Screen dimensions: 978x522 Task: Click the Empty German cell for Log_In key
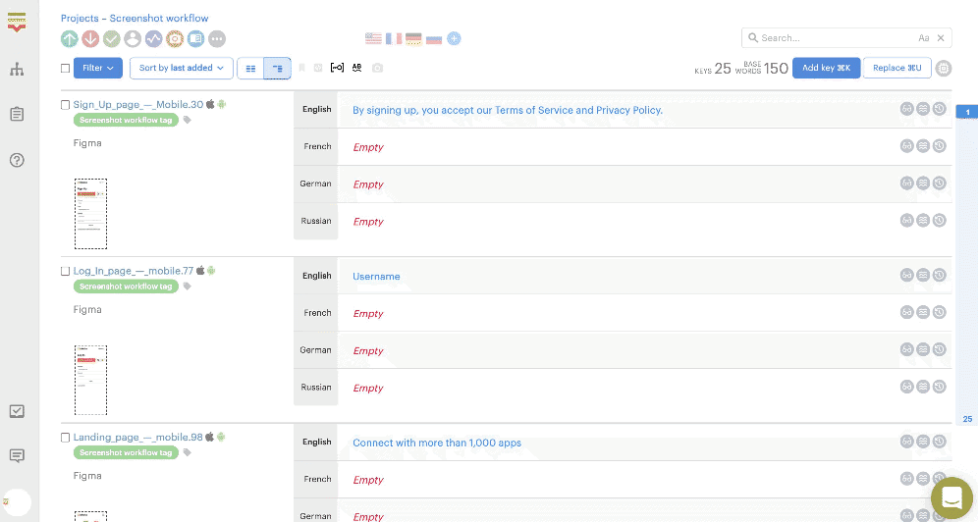coord(368,351)
